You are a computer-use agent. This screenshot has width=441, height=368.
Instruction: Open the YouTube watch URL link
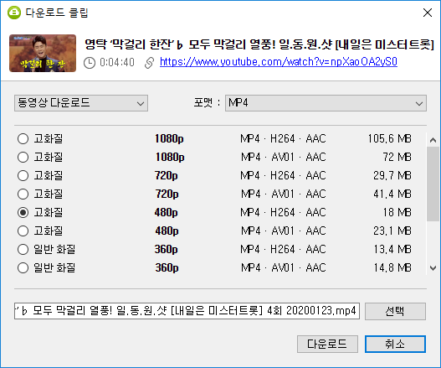279,62
